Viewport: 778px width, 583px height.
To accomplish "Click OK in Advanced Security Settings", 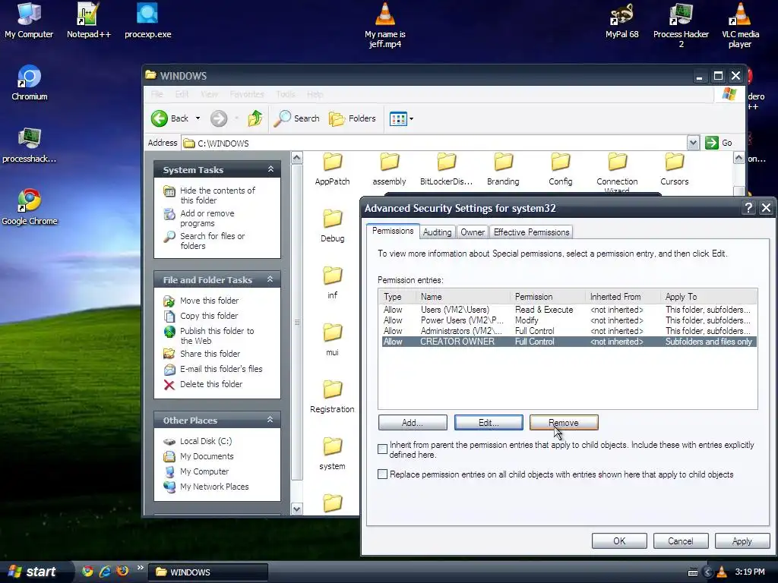I will (x=619, y=540).
